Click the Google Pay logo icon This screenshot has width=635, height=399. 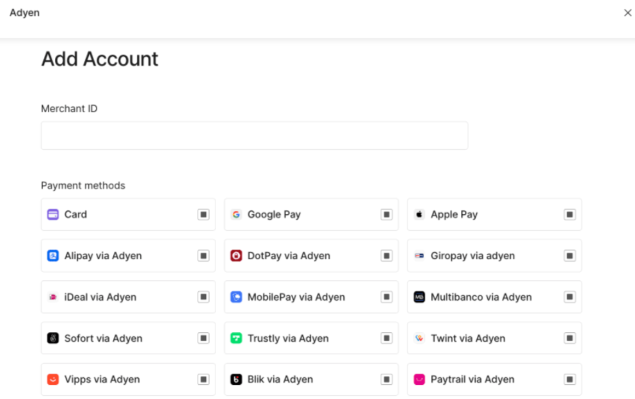coord(236,215)
